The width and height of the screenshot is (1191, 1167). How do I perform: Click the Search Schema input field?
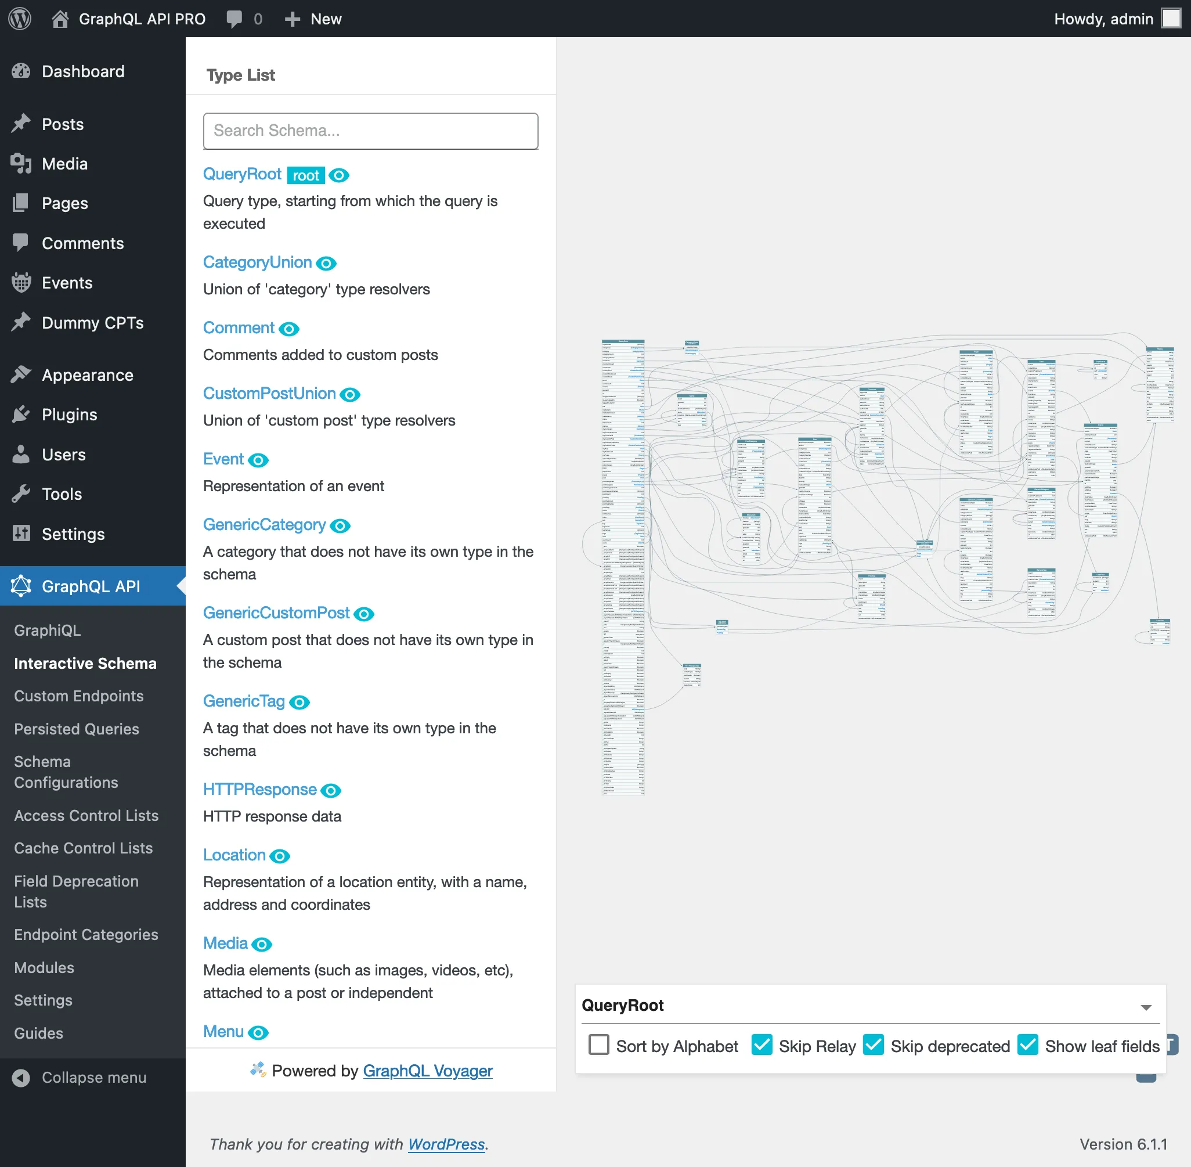371,131
